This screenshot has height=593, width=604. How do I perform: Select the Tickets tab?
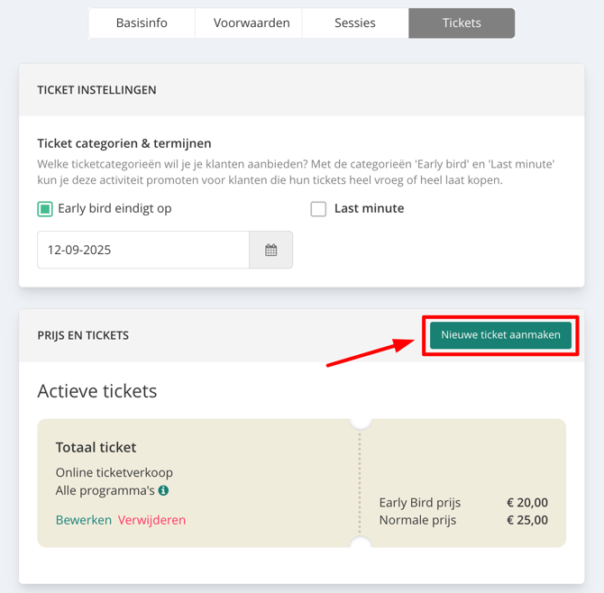(462, 23)
